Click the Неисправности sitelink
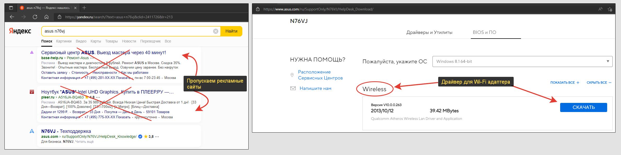 coord(105,72)
